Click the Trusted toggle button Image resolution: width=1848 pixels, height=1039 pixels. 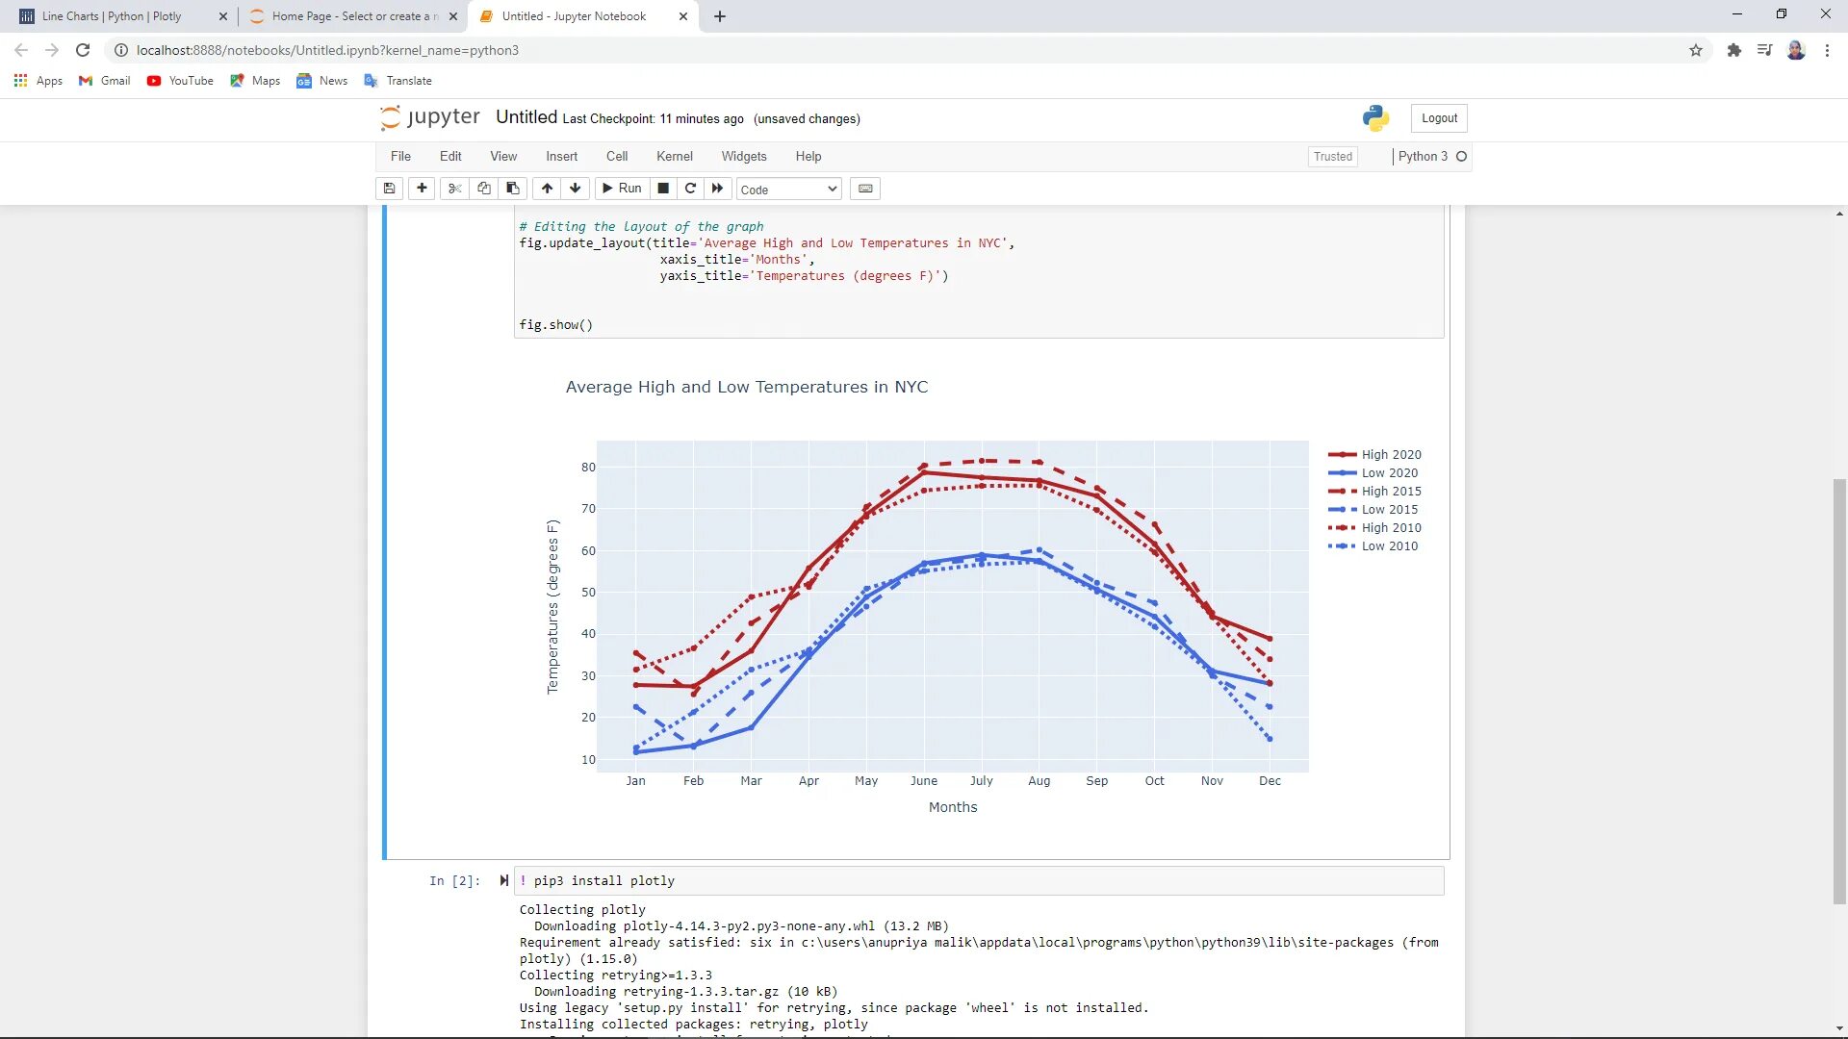point(1334,156)
